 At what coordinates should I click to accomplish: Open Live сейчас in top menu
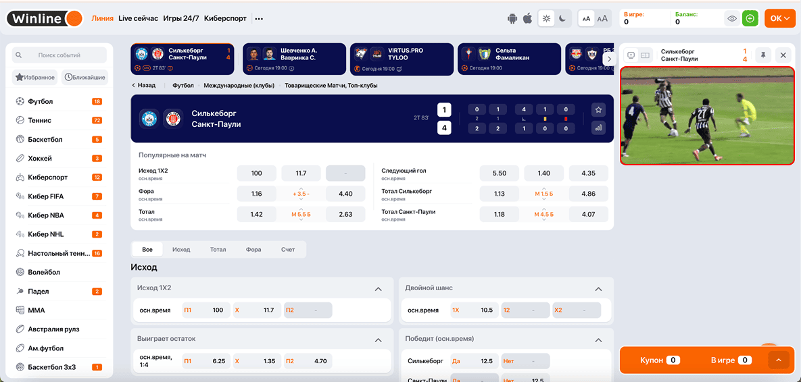click(138, 18)
